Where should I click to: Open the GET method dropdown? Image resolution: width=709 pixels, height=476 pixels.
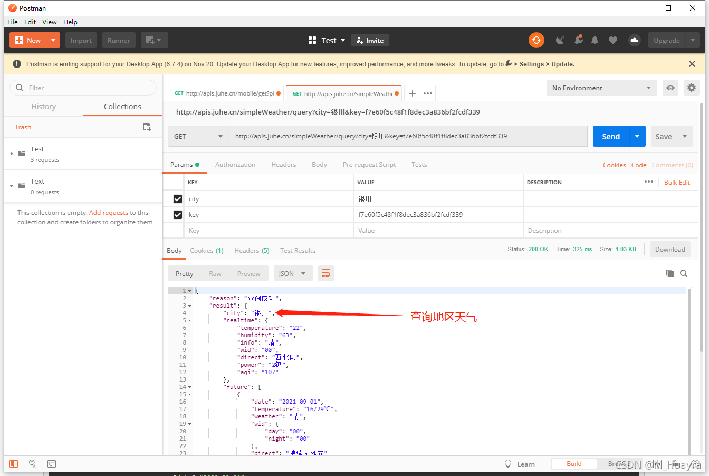click(198, 136)
